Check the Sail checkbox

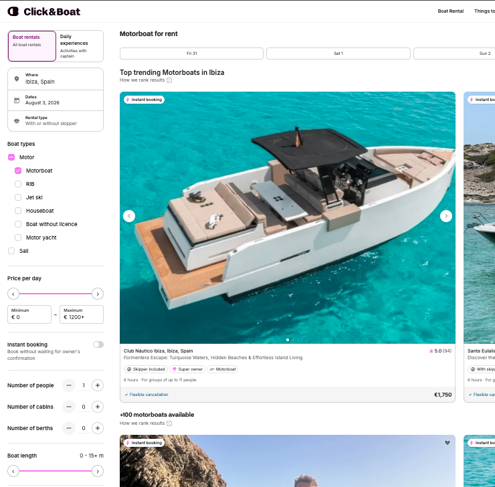[11, 251]
